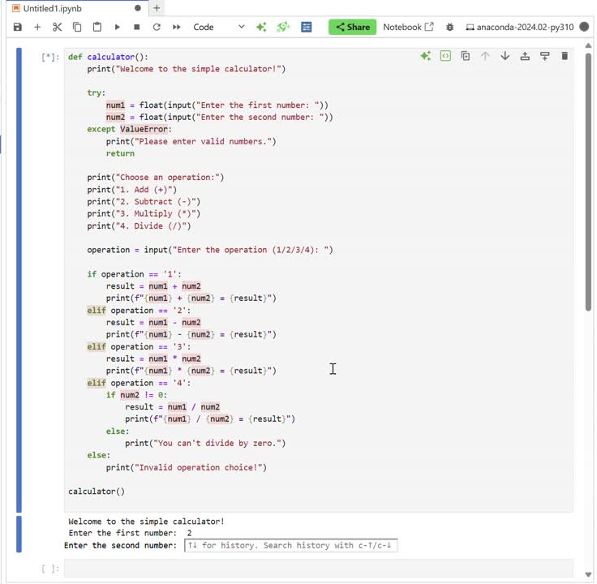
Task: Save the notebook with the disk icon
Action: 18,27
